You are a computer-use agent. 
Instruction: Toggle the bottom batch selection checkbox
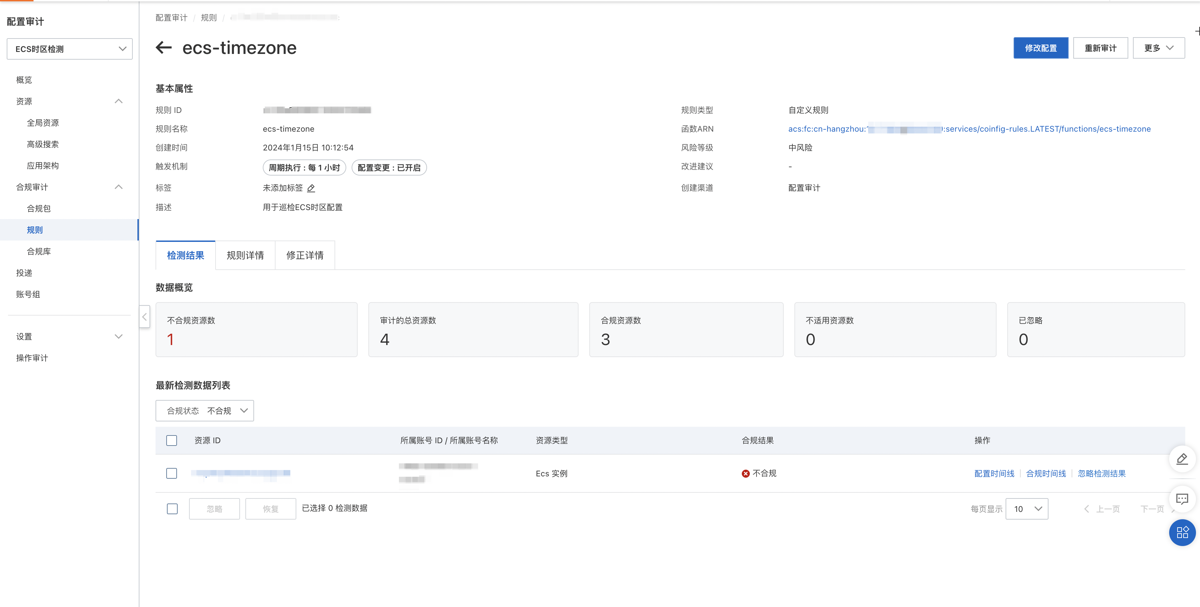(x=172, y=509)
